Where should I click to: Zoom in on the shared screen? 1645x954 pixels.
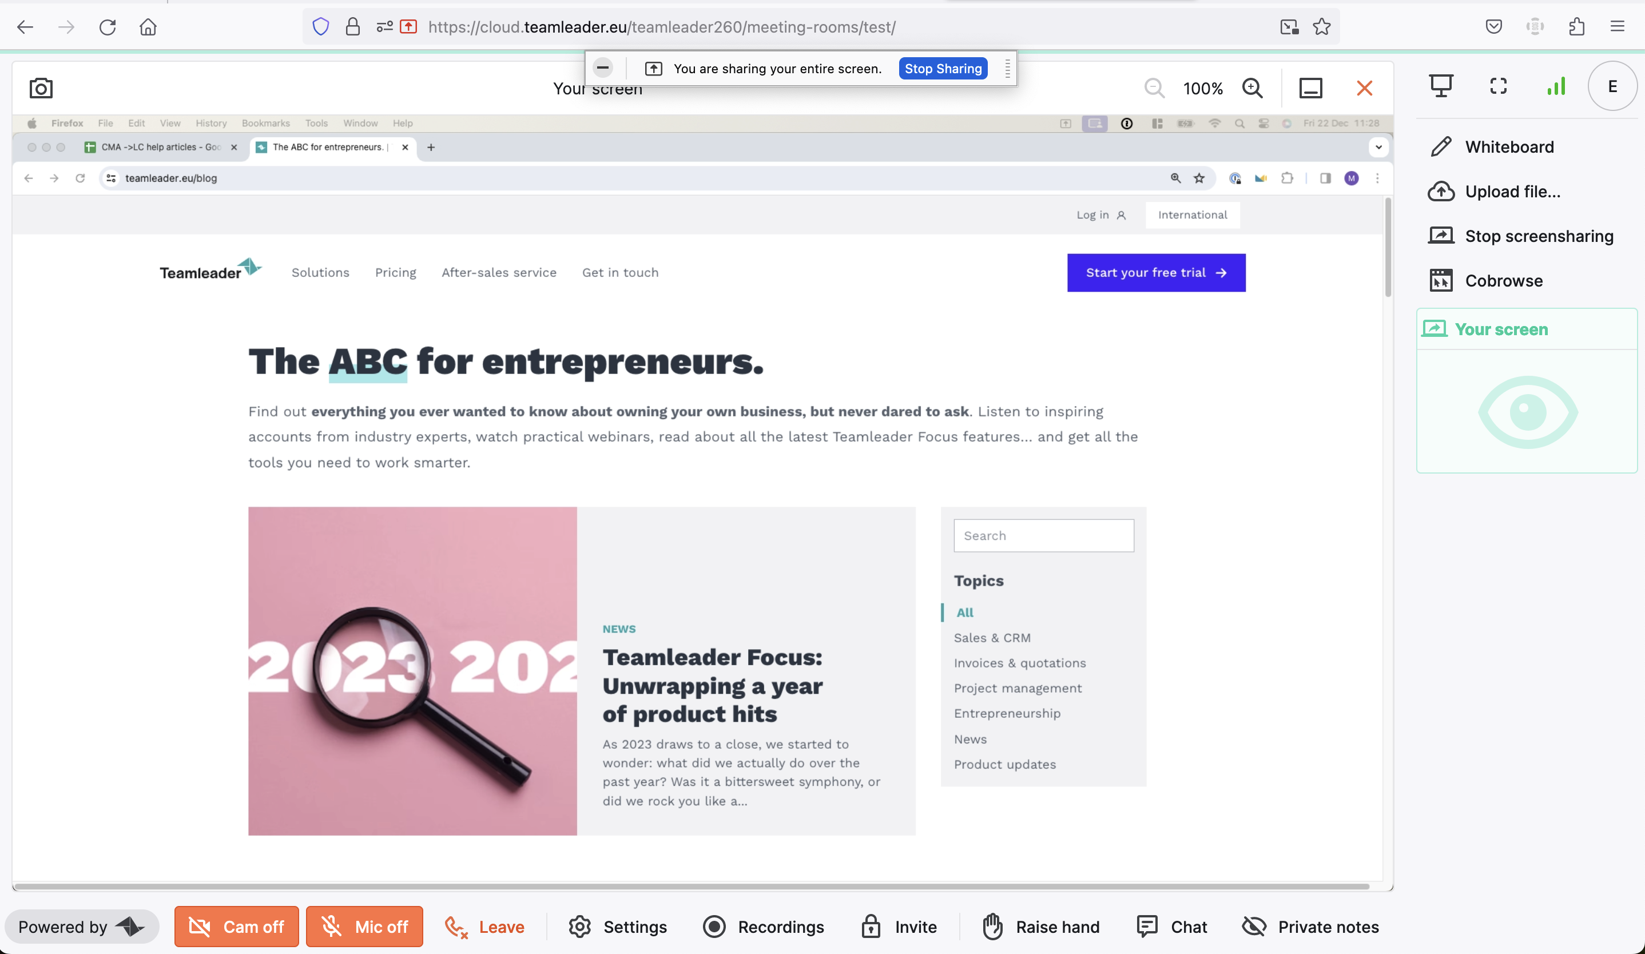(1252, 88)
